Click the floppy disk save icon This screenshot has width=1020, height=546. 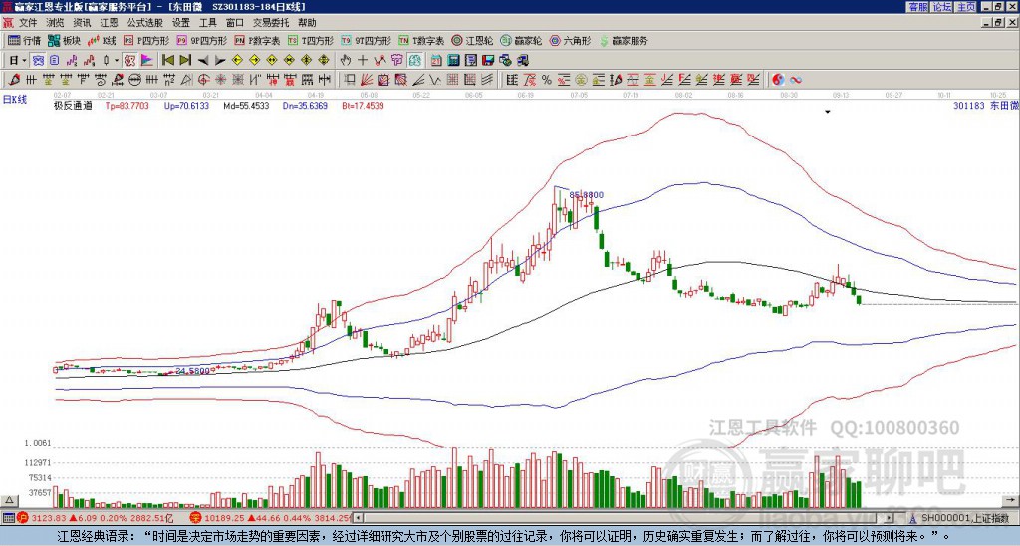(x=488, y=61)
